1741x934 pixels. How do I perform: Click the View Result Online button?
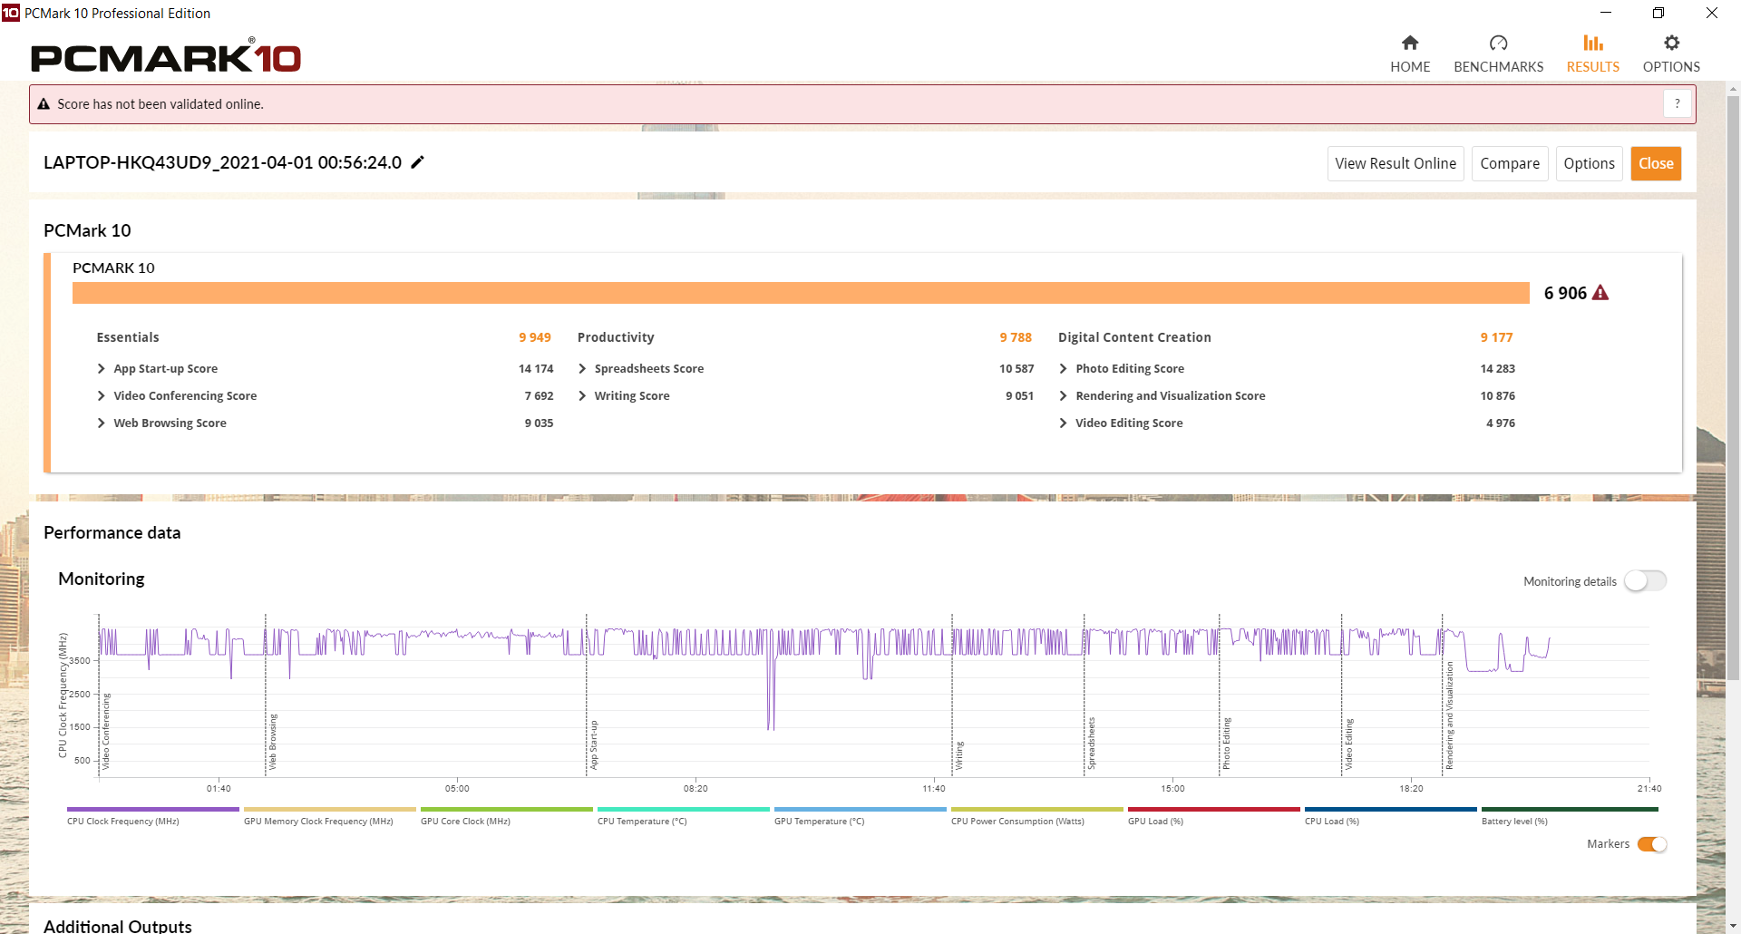coord(1396,163)
